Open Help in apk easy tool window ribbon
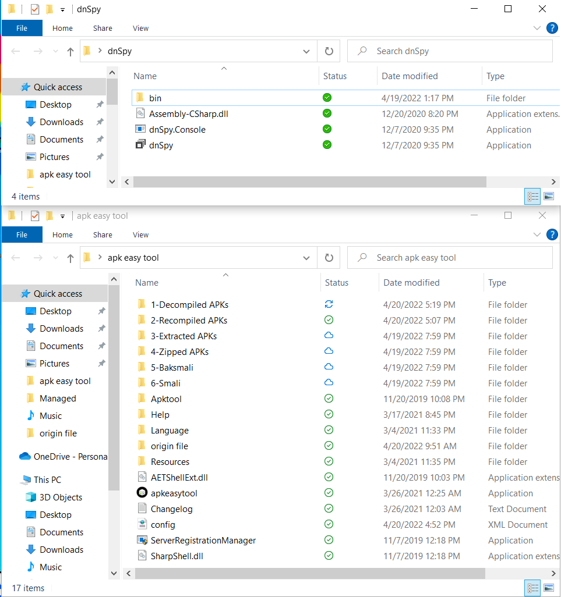Screen dimensions: 561x597 point(552,234)
